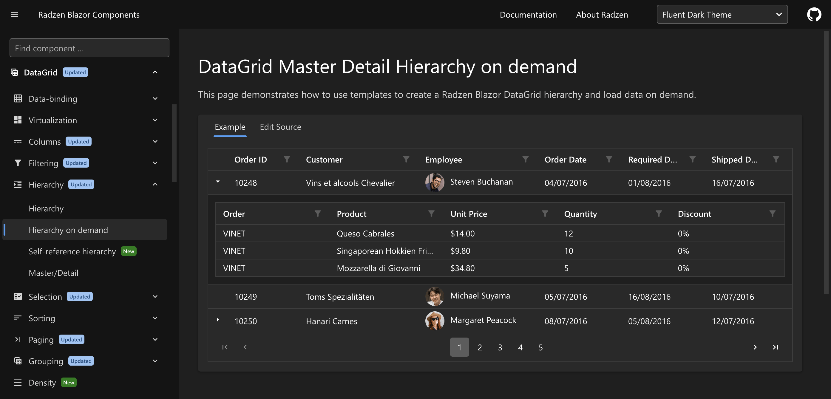Click the Employee column filter icon
The image size is (831, 399).
[526, 159]
